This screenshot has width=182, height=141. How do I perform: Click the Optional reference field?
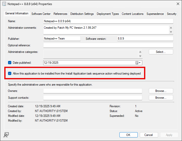tap(108, 45)
